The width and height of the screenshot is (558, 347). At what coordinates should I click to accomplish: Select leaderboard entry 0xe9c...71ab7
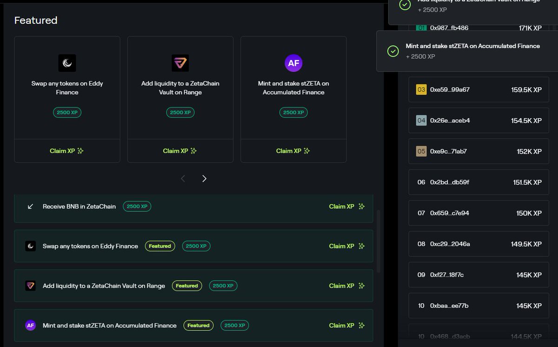coord(478,151)
